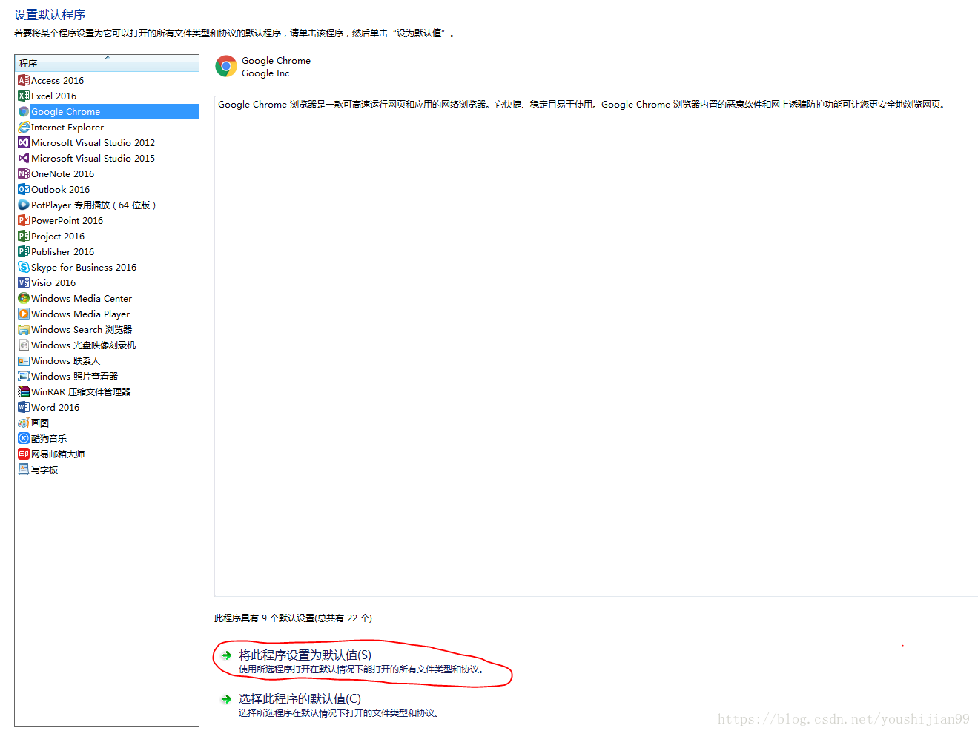The image size is (978, 734).
Task: Click the Windows Media Center icon
Action: pos(24,298)
